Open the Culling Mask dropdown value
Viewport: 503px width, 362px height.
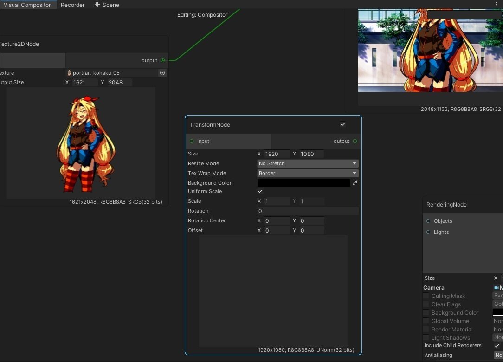498,296
